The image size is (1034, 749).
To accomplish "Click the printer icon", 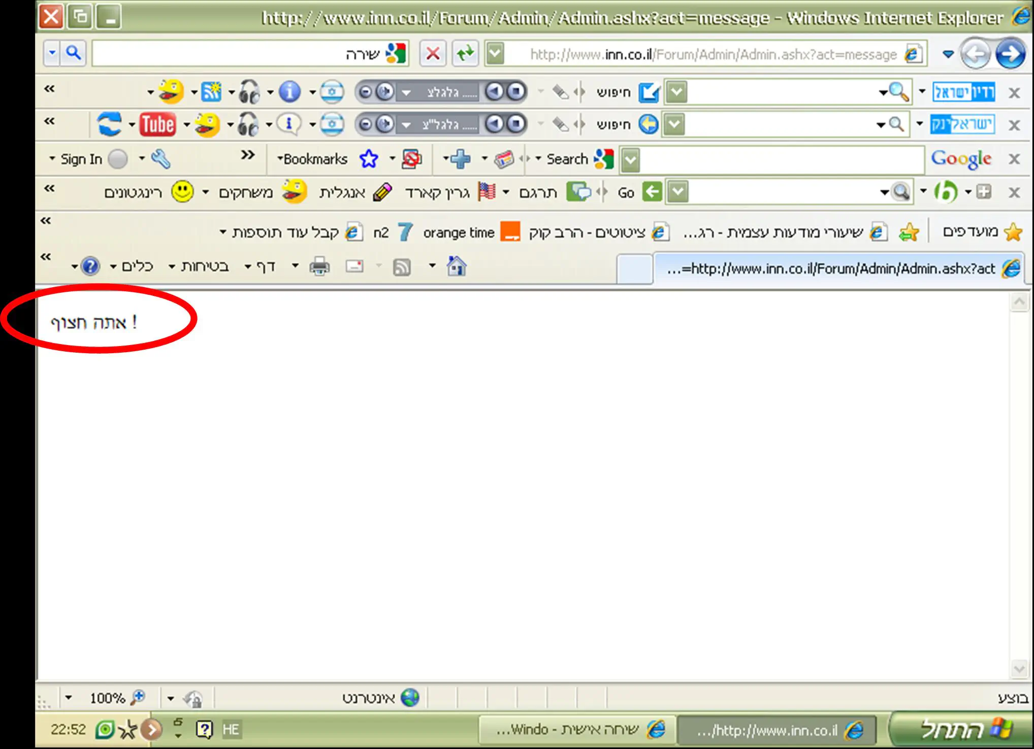I will point(319,266).
